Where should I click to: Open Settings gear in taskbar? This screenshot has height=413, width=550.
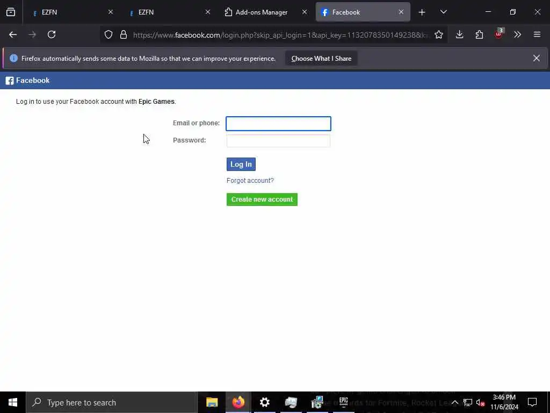point(264,402)
